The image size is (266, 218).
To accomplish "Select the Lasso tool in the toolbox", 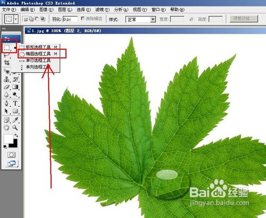I will tap(6, 55).
